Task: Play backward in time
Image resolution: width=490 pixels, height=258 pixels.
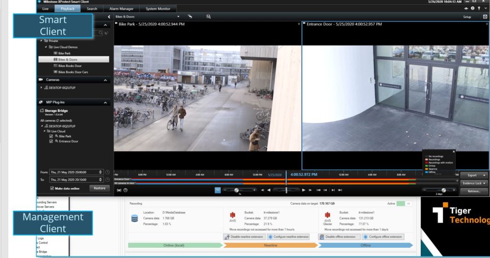Action: (269, 190)
